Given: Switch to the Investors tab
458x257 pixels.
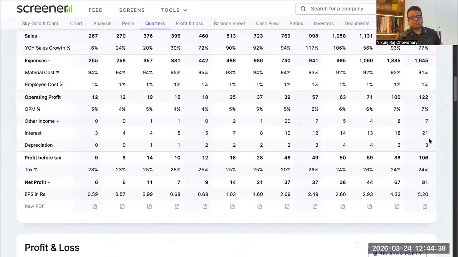Looking at the screenshot, I should click(324, 24).
